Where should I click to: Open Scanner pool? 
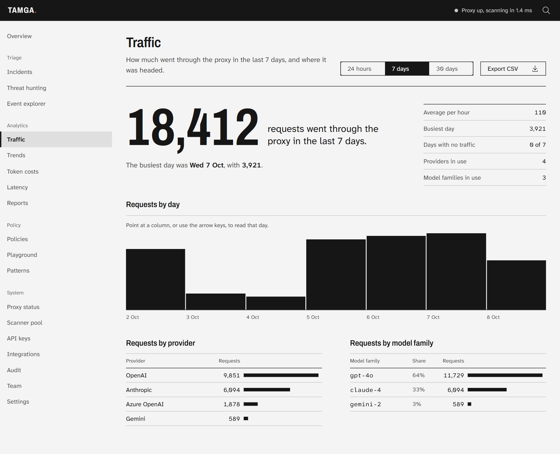[x=56, y=323]
